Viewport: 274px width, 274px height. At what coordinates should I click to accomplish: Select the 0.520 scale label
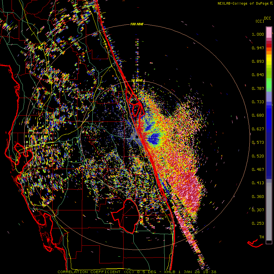pyautogui.click(x=258, y=156)
